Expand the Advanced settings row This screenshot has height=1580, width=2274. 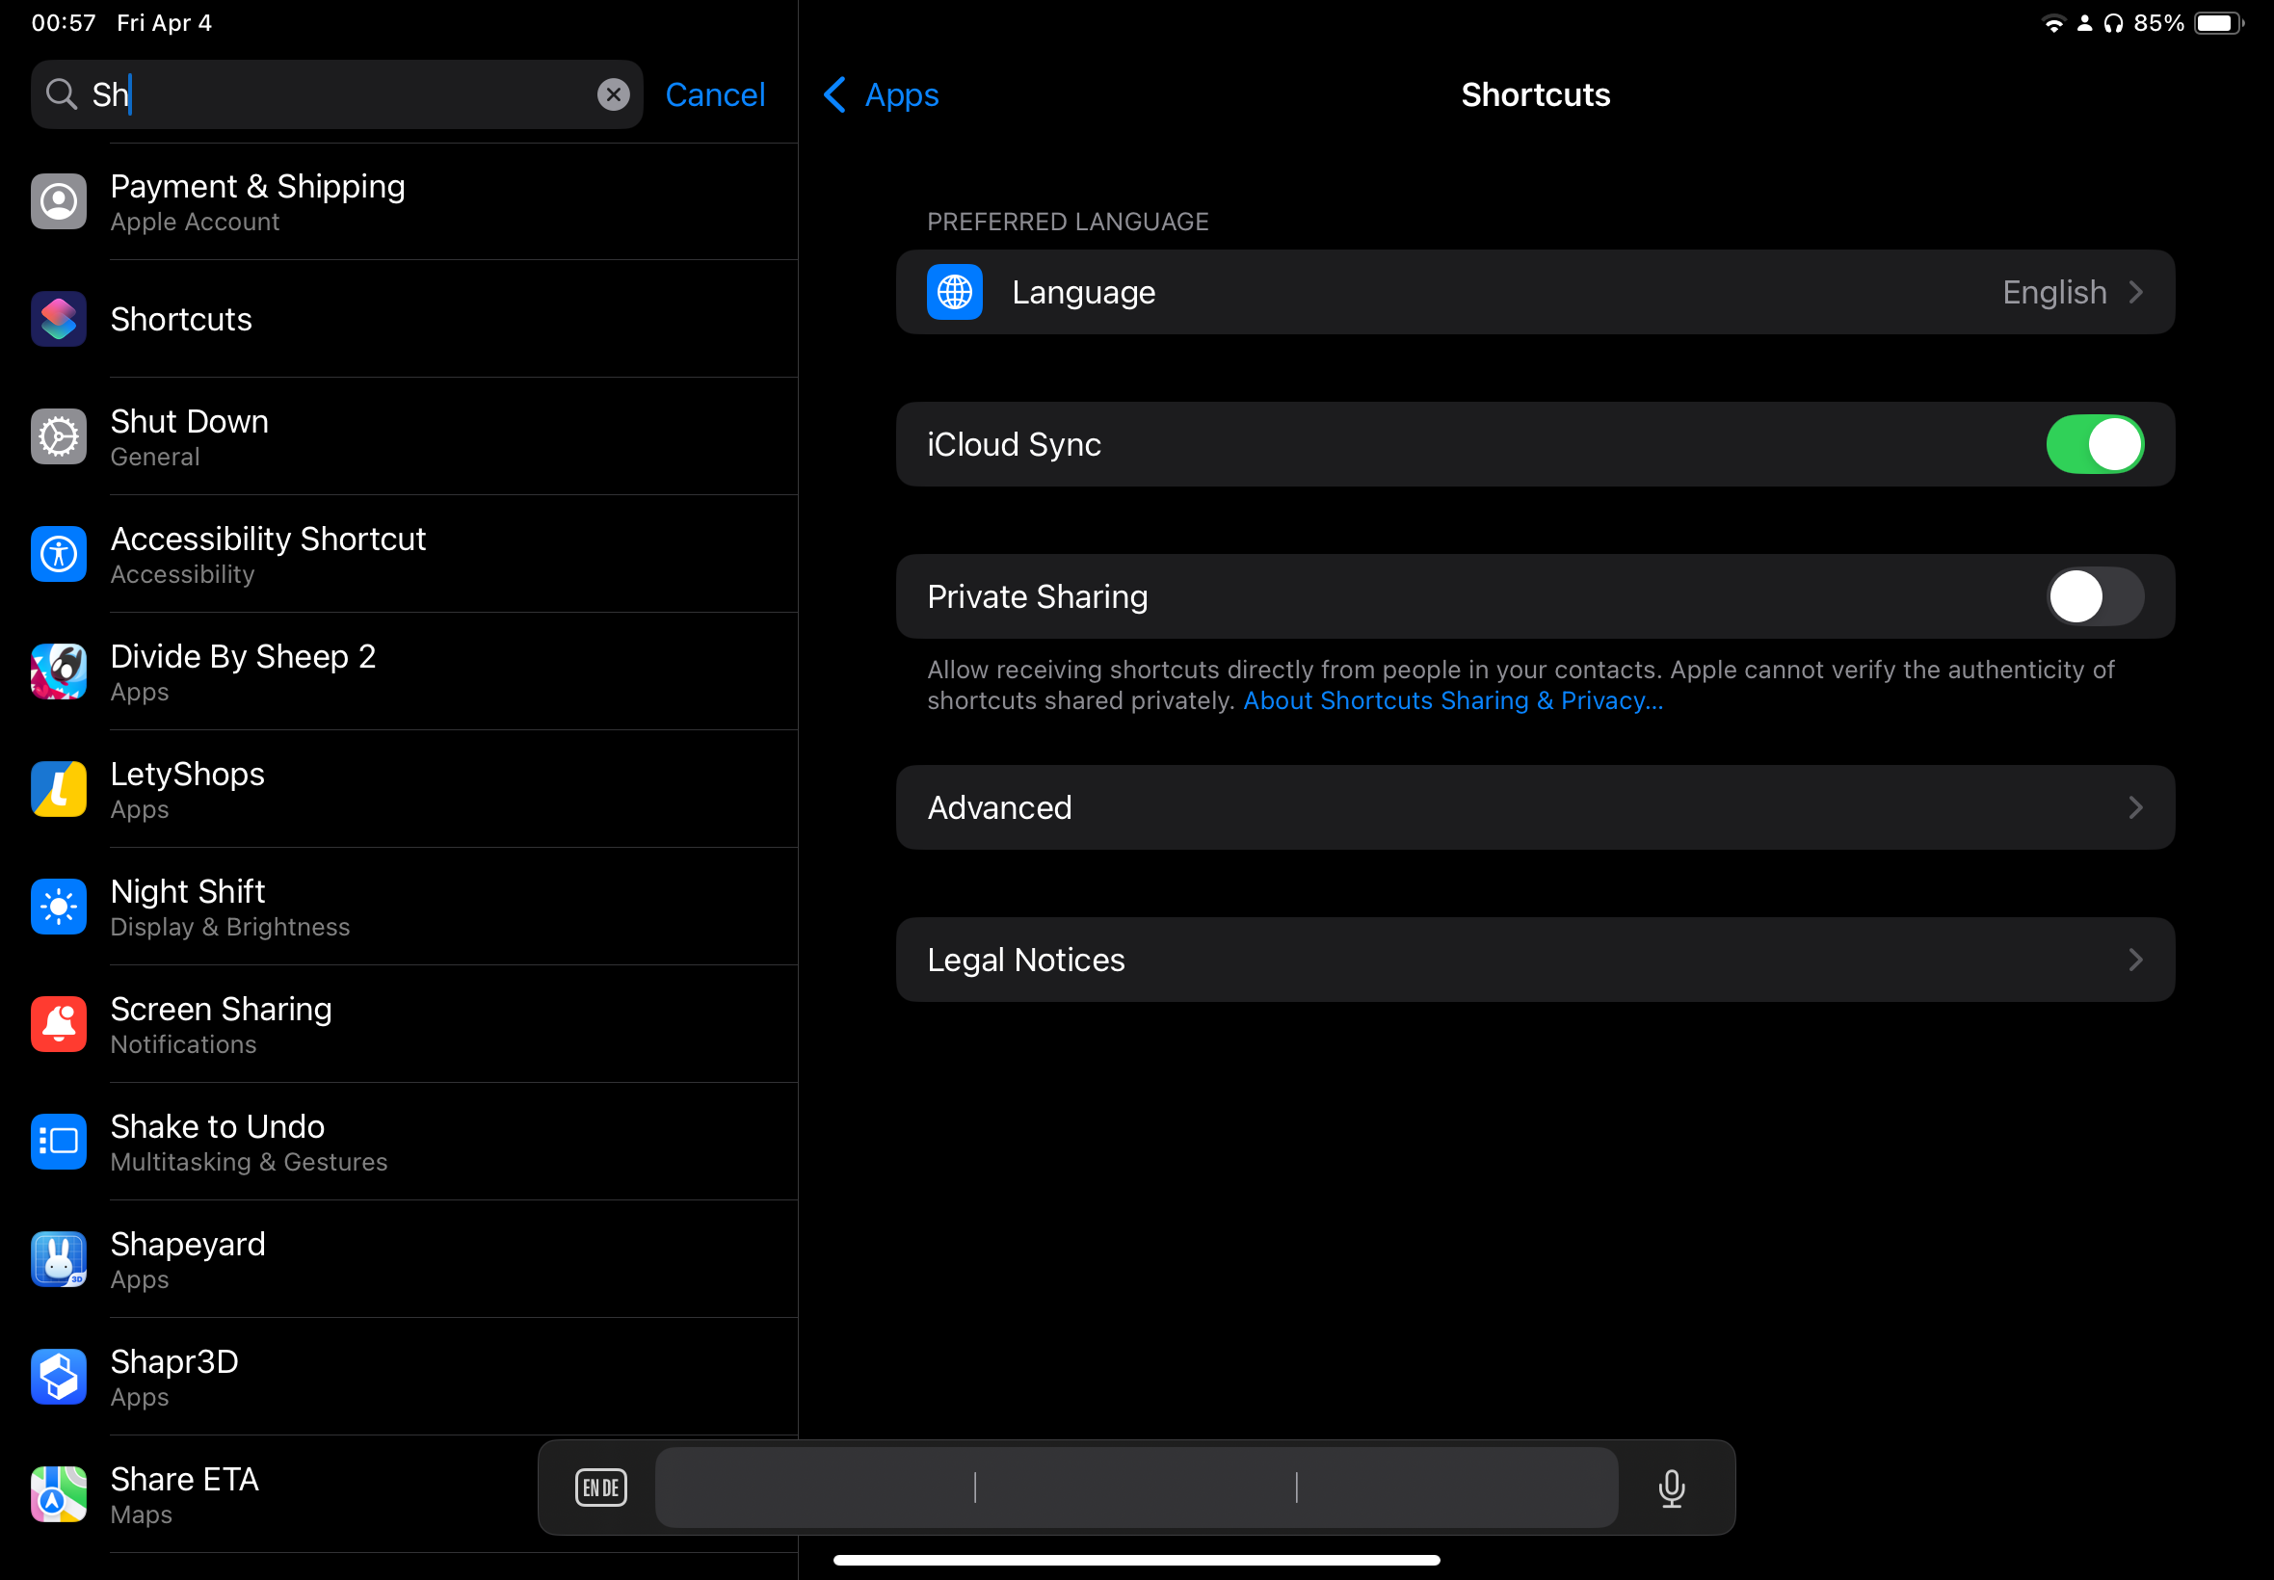(x=1536, y=807)
